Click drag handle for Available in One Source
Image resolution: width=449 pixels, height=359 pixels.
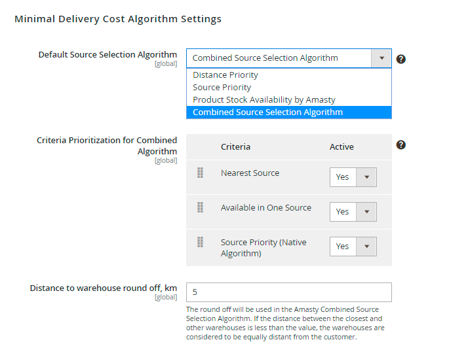click(201, 208)
